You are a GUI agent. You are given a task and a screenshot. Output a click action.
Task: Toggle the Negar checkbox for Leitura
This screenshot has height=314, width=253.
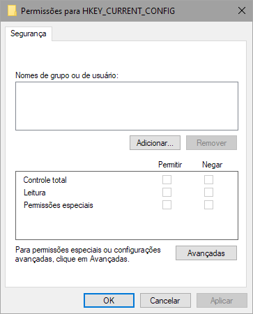click(x=208, y=193)
